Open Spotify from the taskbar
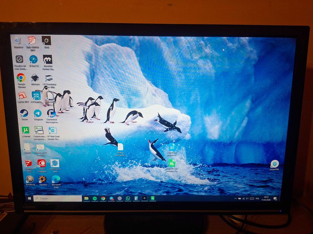 [x=95, y=198]
